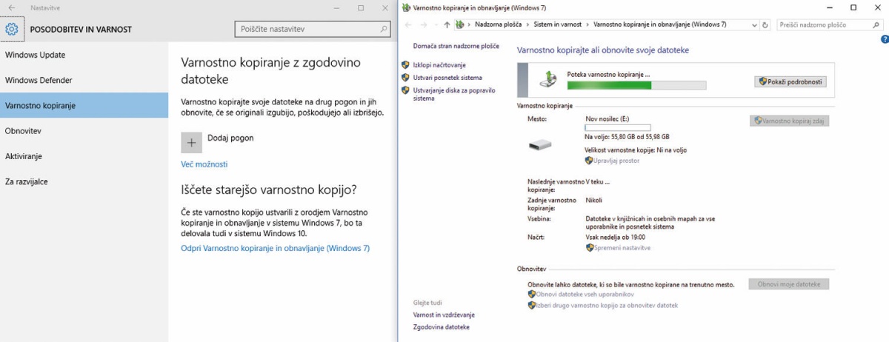Click the shield icon next to Ustvari posnetek sistema

tap(405, 78)
